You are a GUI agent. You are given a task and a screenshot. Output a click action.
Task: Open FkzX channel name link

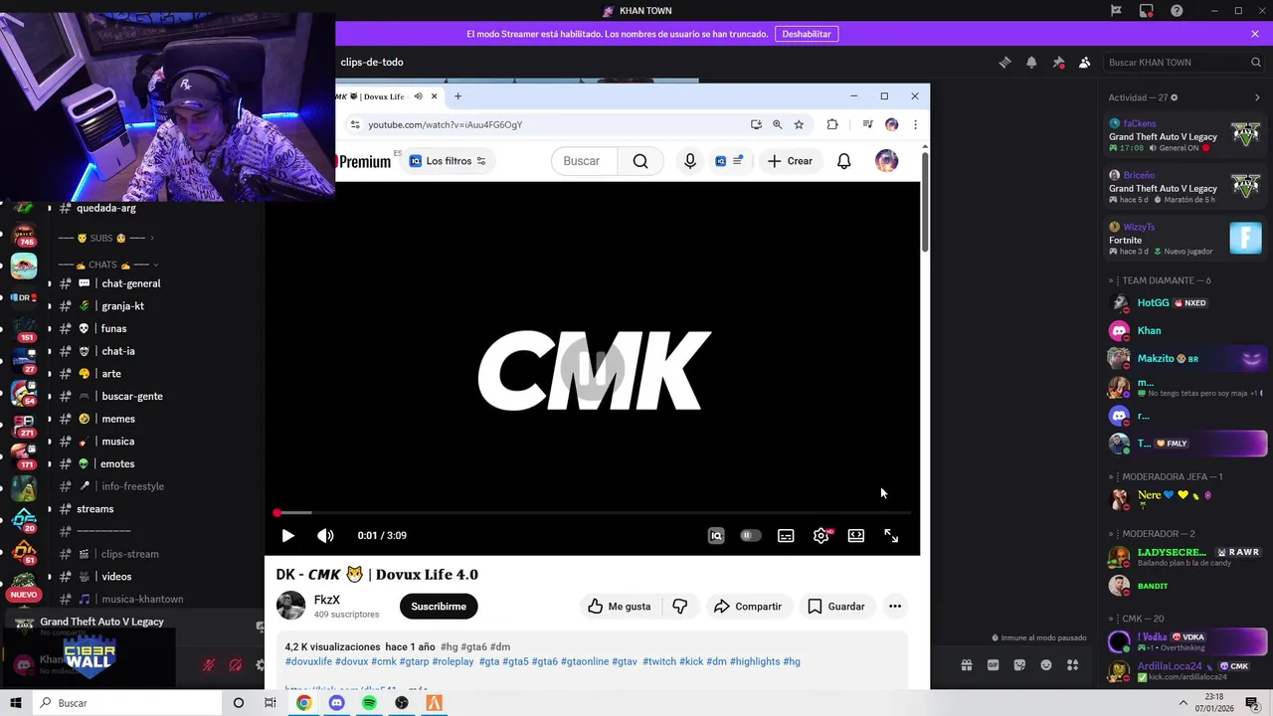pos(326,600)
